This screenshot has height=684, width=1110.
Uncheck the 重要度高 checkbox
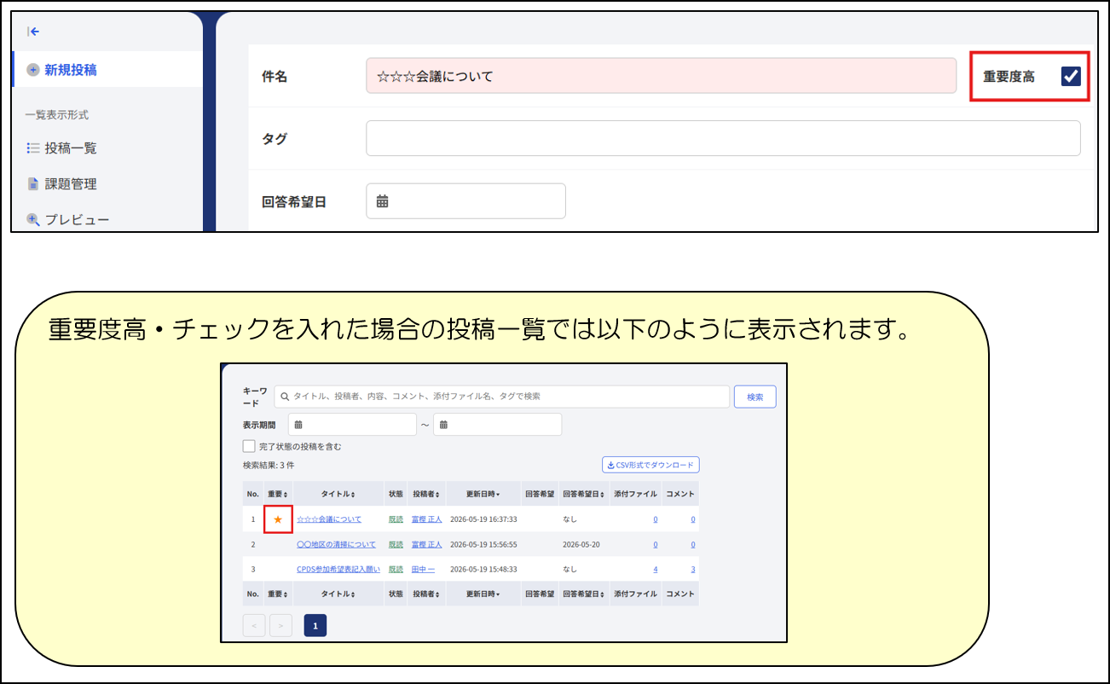tap(1071, 76)
